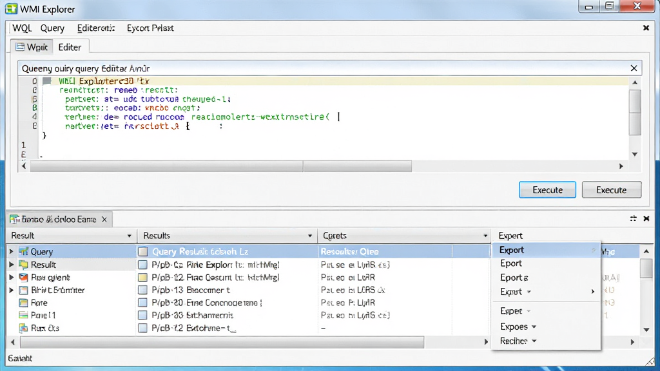Open the Query menu
Viewport: 660px width, 371px height.
pyautogui.click(x=52, y=28)
